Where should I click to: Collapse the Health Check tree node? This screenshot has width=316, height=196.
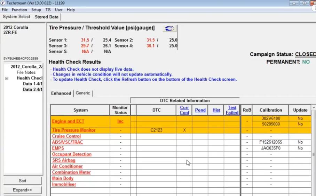[x=7, y=79]
